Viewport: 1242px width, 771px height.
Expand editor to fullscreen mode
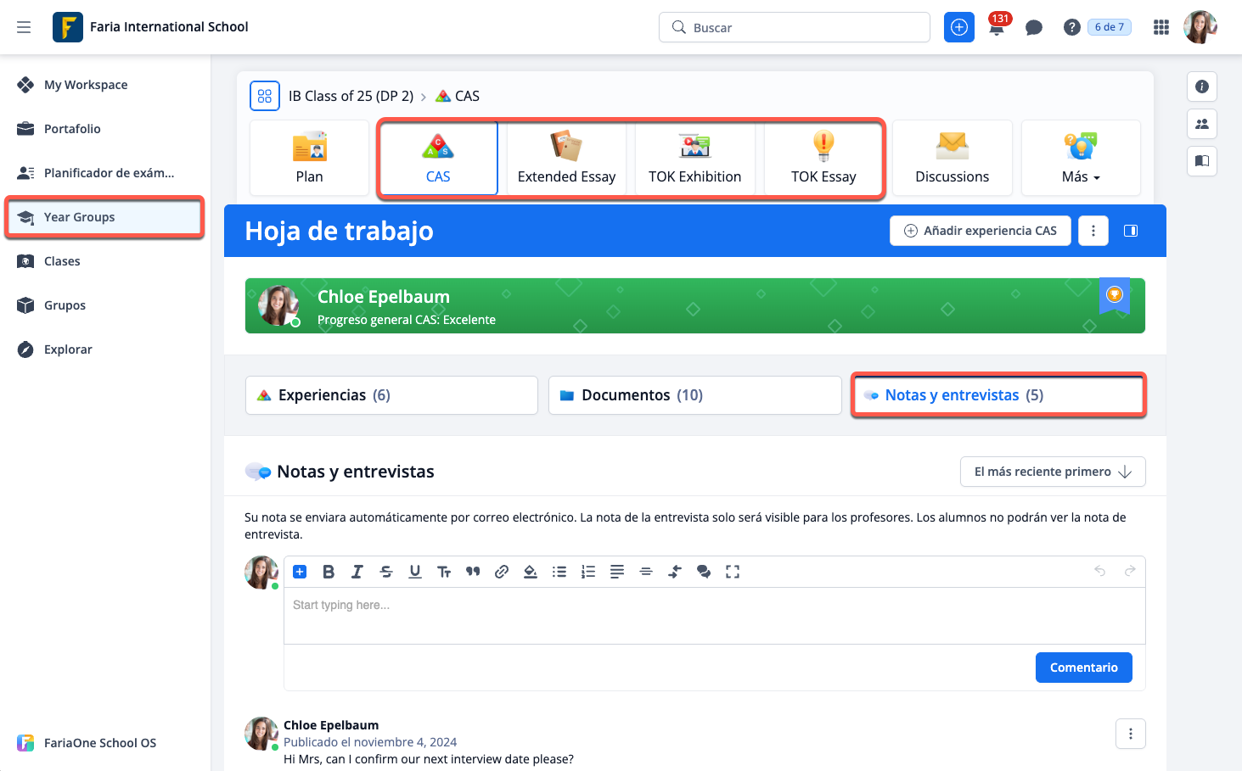(733, 572)
